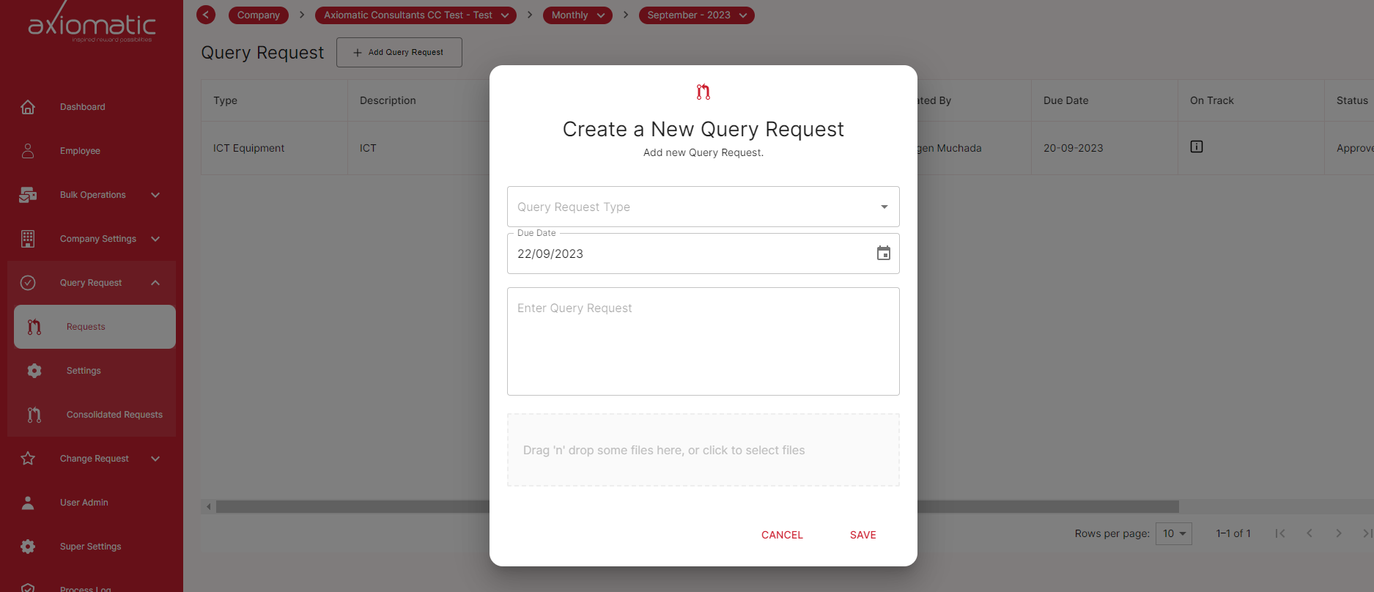Screen dimensions: 1374x592
Task: Go to the previous page of results
Action: coord(1310,533)
